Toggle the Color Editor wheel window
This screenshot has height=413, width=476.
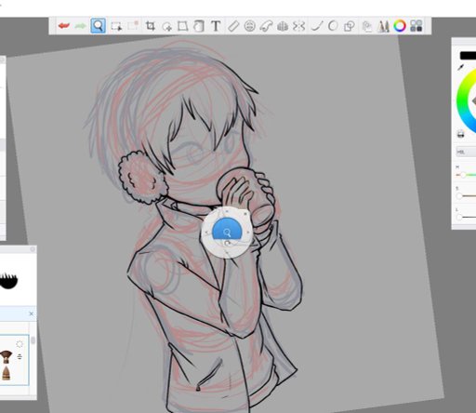pyautogui.click(x=400, y=26)
